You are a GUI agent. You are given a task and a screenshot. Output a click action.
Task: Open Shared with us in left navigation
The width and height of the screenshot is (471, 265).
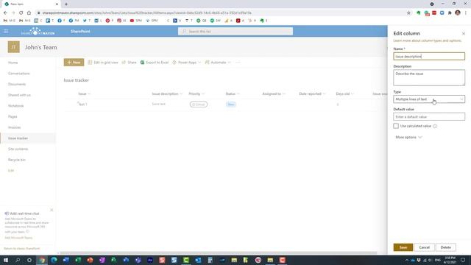coord(20,95)
